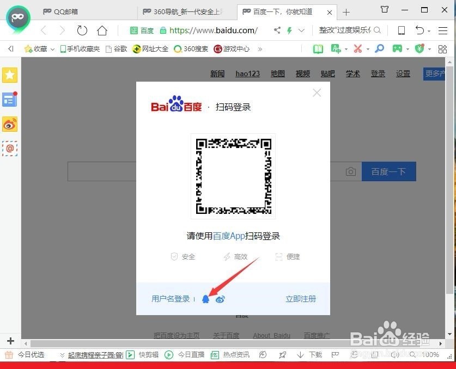Expand the address bar dropdown chevron
456x369 pixels.
click(302, 30)
